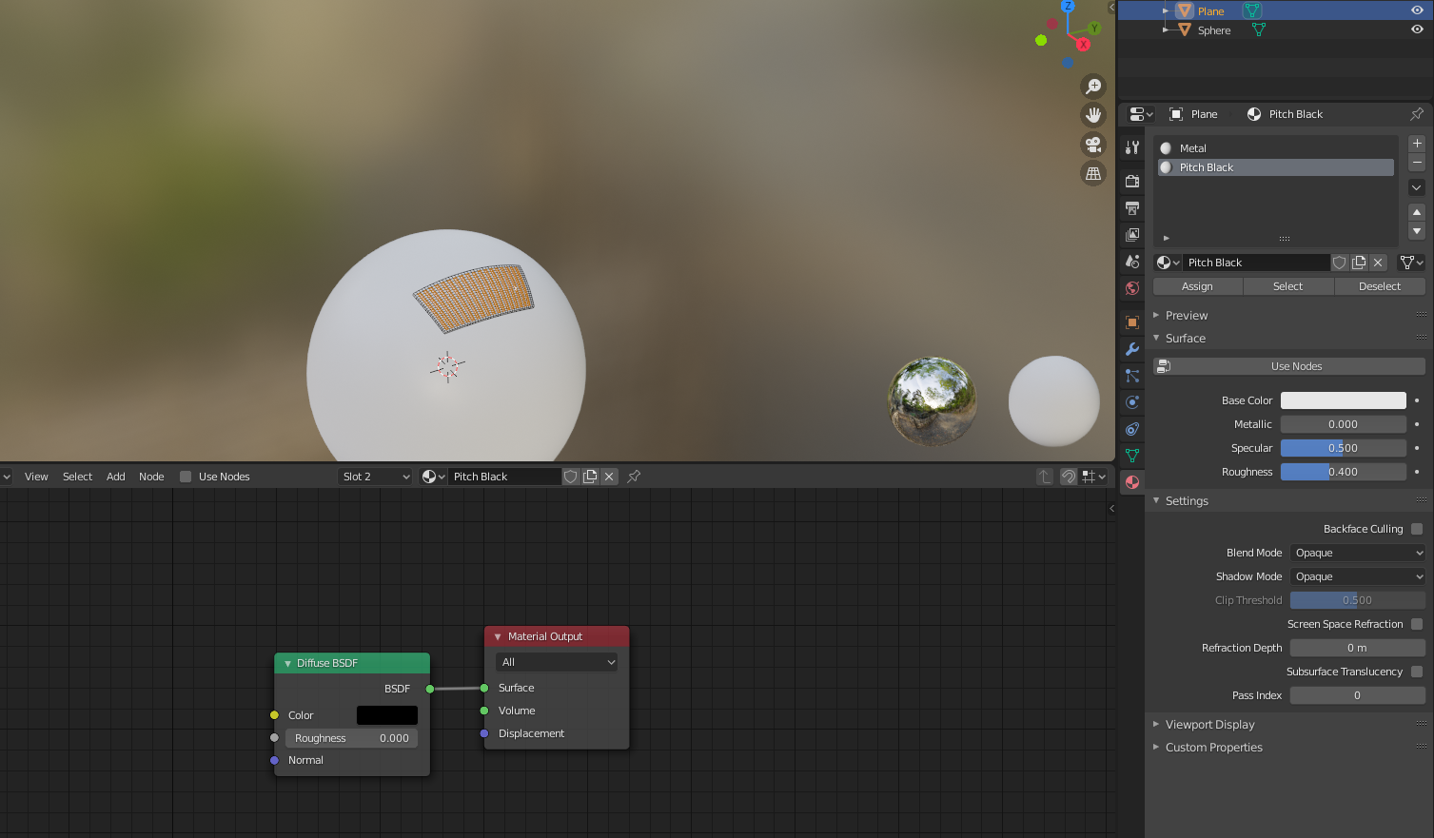Image resolution: width=1434 pixels, height=838 pixels.
Task: Unlink Pitch Black material in properties panel
Action: pos(1378,263)
